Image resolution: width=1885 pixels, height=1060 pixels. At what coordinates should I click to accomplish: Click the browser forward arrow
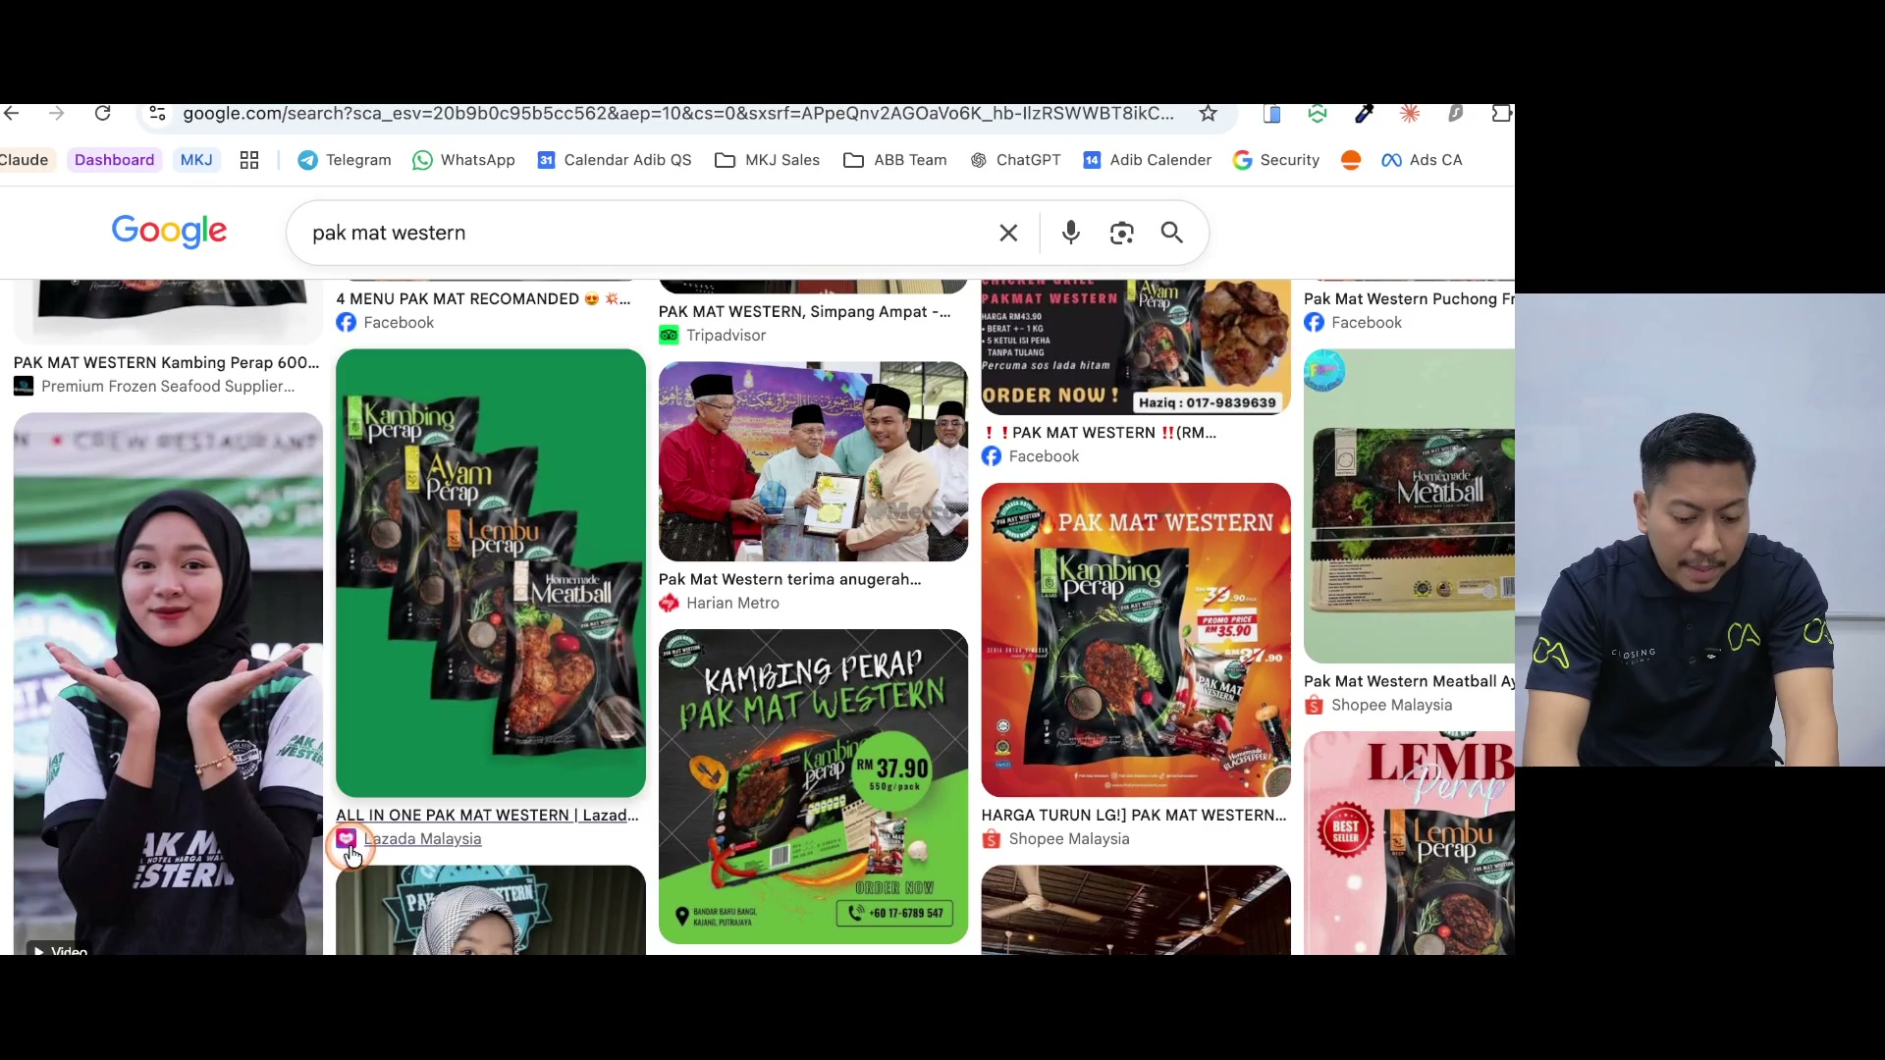pos(57,114)
